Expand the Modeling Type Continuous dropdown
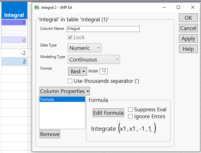The image size is (201, 153). tap(94, 60)
